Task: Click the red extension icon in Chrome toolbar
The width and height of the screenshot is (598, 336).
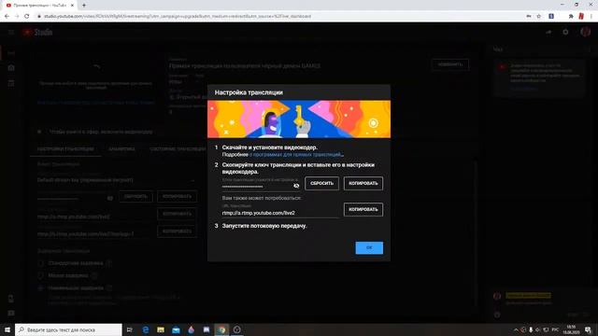Action: coord(581,17)
